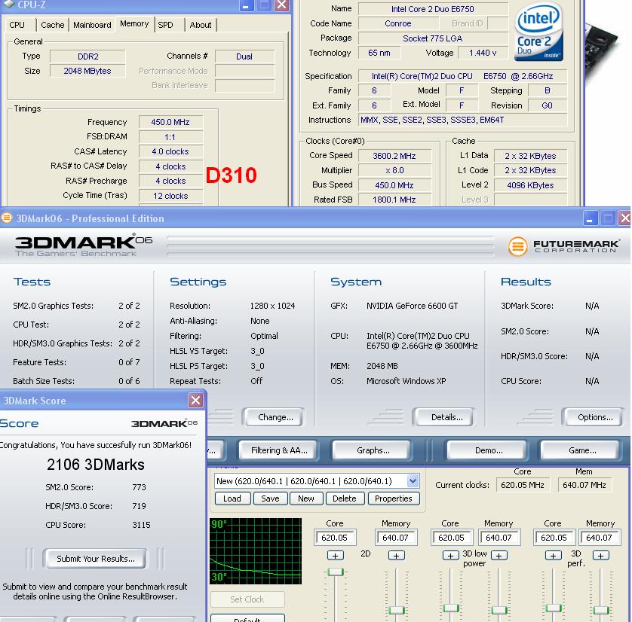Viewport: 632px width, 622px height.
Task: Go to the About tab in CPU-Z
Action: (x=201, y=25)
